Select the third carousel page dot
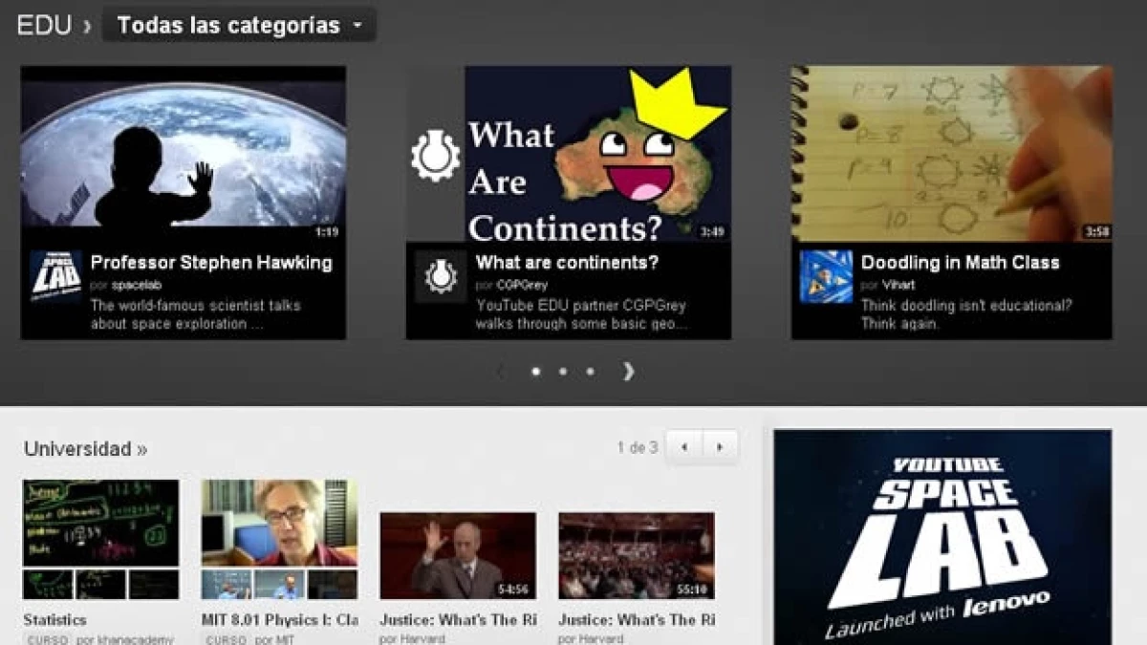 pos(590,372)
